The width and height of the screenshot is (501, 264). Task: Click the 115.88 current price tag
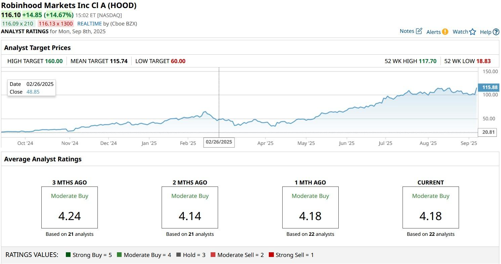490,88
